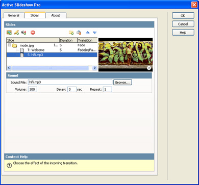Click the graffiti preview thumbnail
Image resolution: width=199 pixels, height=185 pixels.
126,55
